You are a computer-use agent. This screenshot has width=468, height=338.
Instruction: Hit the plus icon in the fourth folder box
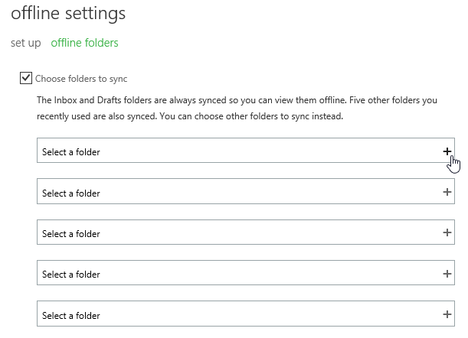(447, 274)
